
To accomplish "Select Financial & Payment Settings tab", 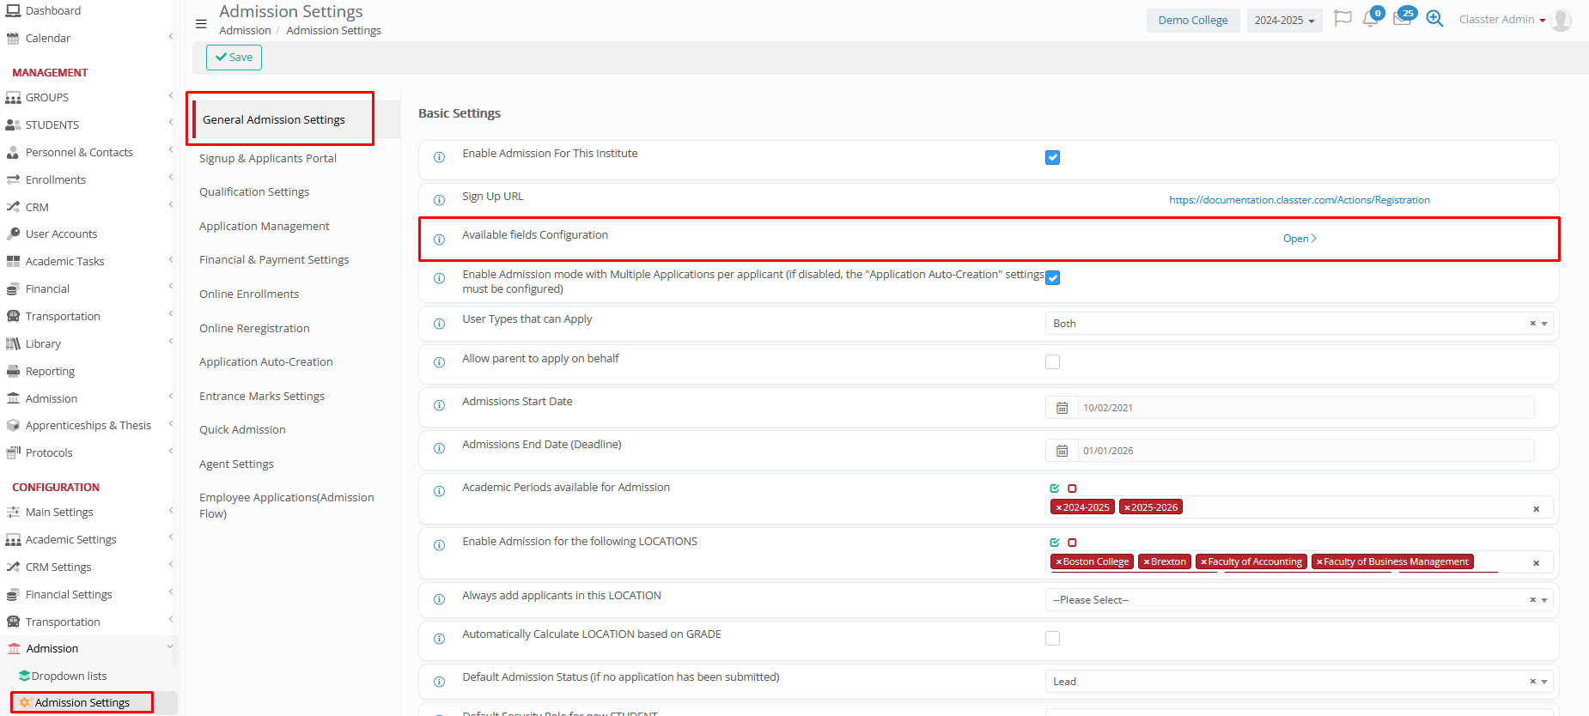I will pos(274,260).
